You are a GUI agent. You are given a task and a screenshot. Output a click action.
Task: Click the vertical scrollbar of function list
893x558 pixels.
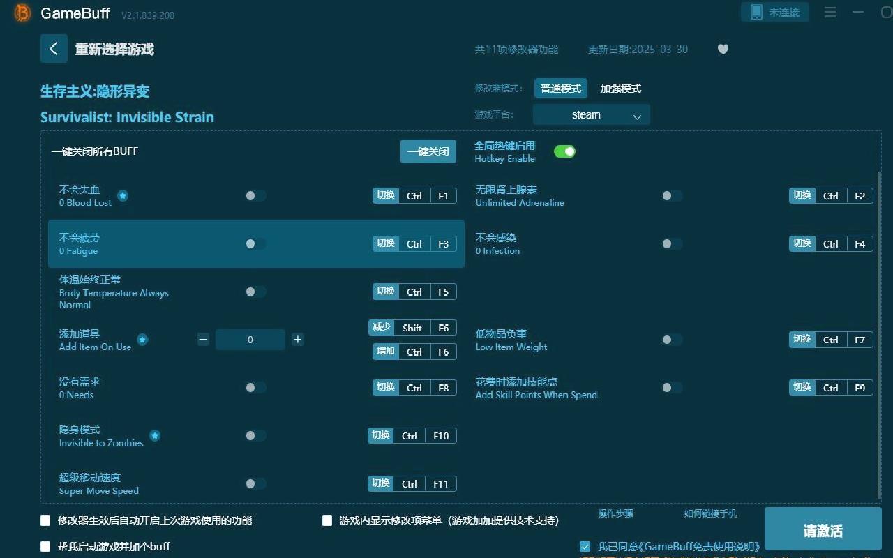[x=879, y=333]
